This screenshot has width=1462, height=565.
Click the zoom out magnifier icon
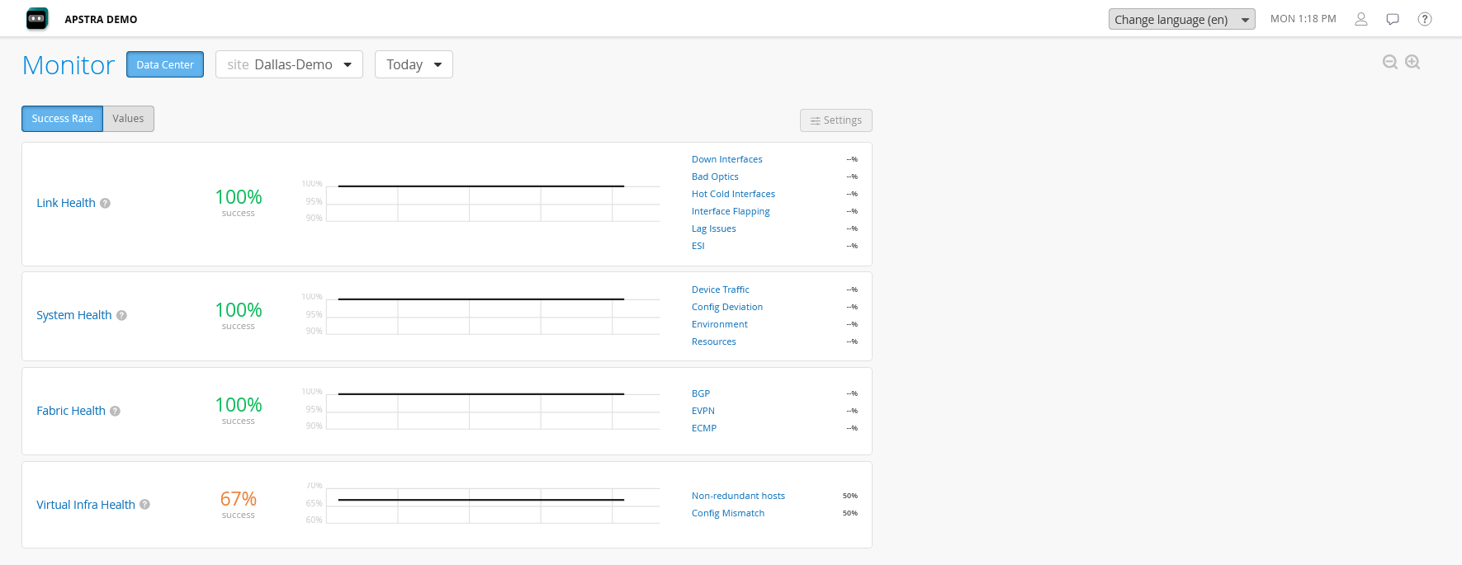[x=1390, y=62]
